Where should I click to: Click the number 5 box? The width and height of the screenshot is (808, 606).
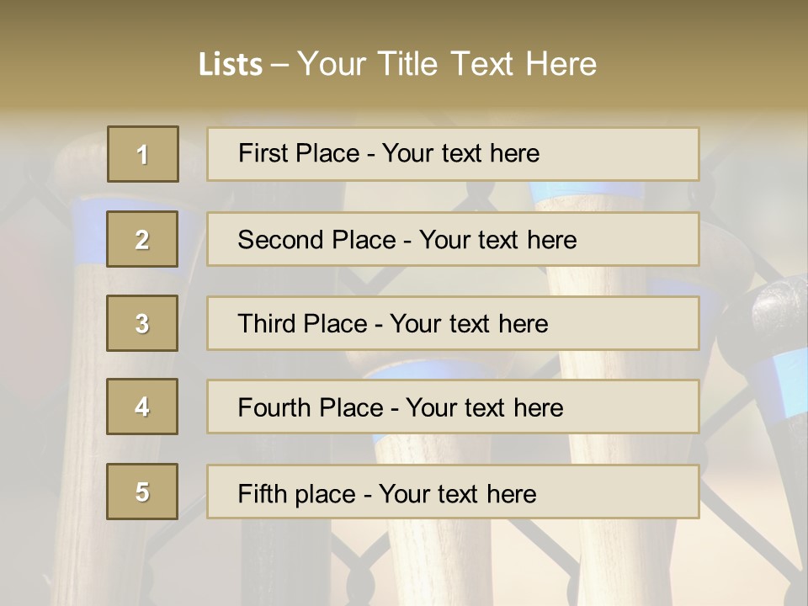[x=142, y=492]
